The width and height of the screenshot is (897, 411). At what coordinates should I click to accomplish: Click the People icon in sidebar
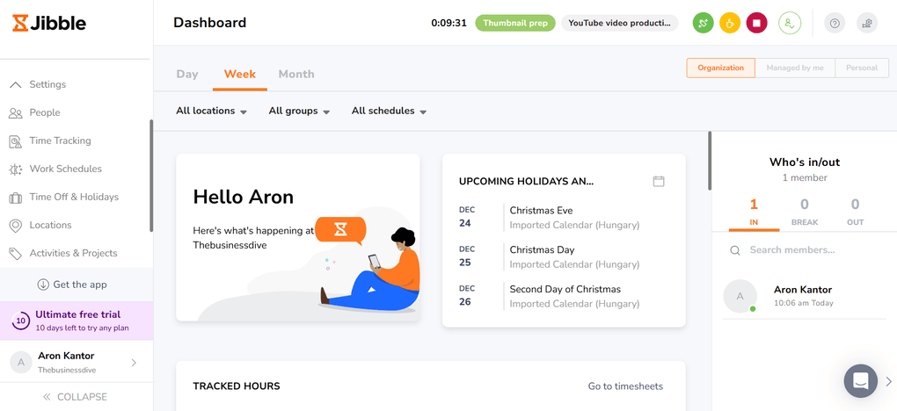tap(16, 112)
